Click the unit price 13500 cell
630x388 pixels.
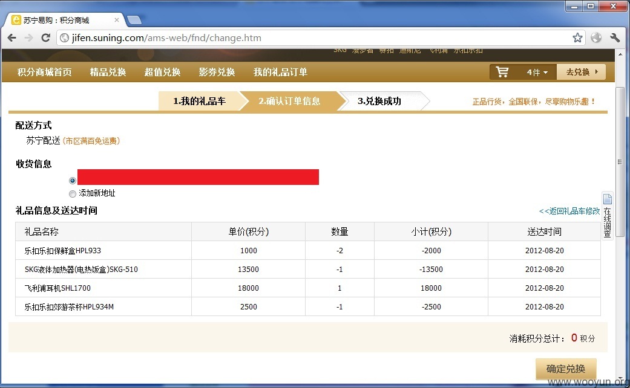[248, 269]
